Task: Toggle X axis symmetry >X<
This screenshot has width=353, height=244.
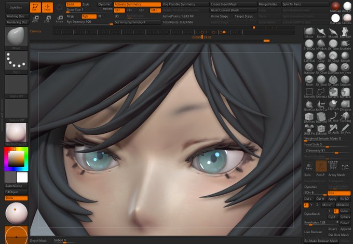Action: tap(119, 10)
